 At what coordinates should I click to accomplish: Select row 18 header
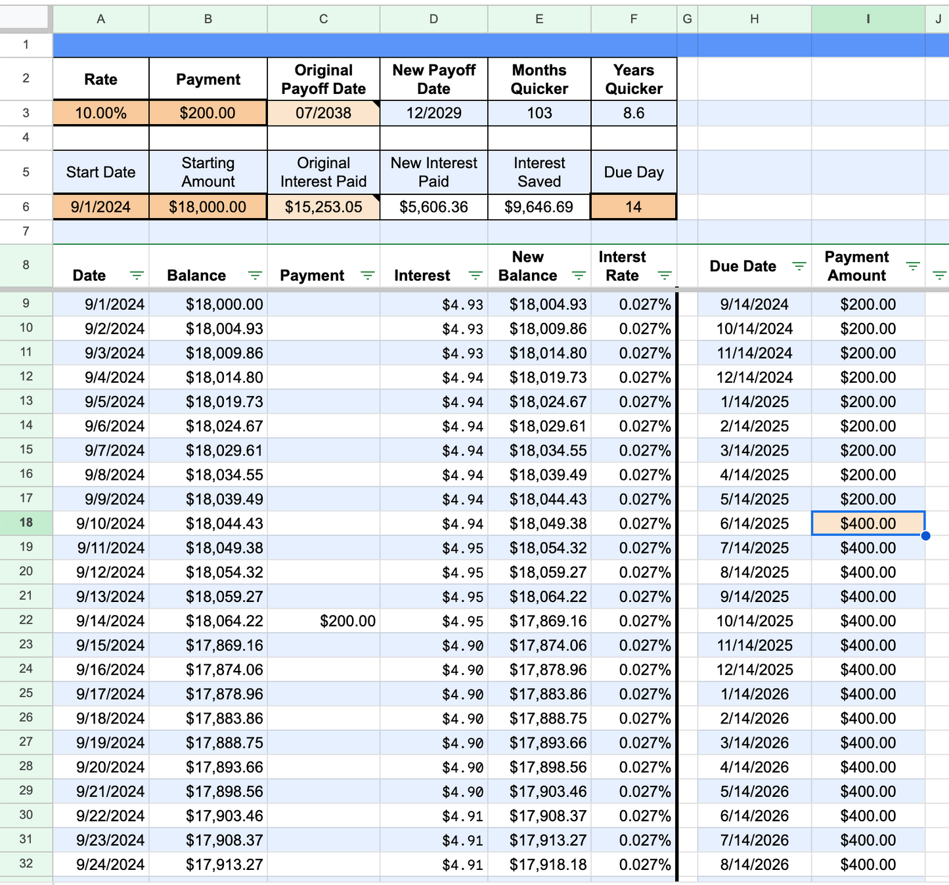pyautogui.click(x=26, y=523)
